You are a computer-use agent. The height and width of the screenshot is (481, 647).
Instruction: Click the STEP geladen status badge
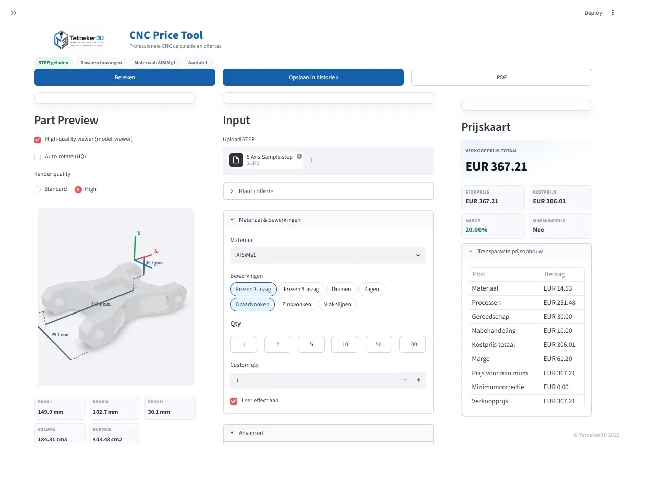(x=53, y=63)
